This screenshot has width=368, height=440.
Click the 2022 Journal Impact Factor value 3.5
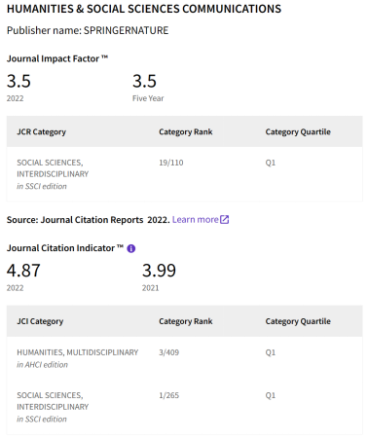[18, 81]
